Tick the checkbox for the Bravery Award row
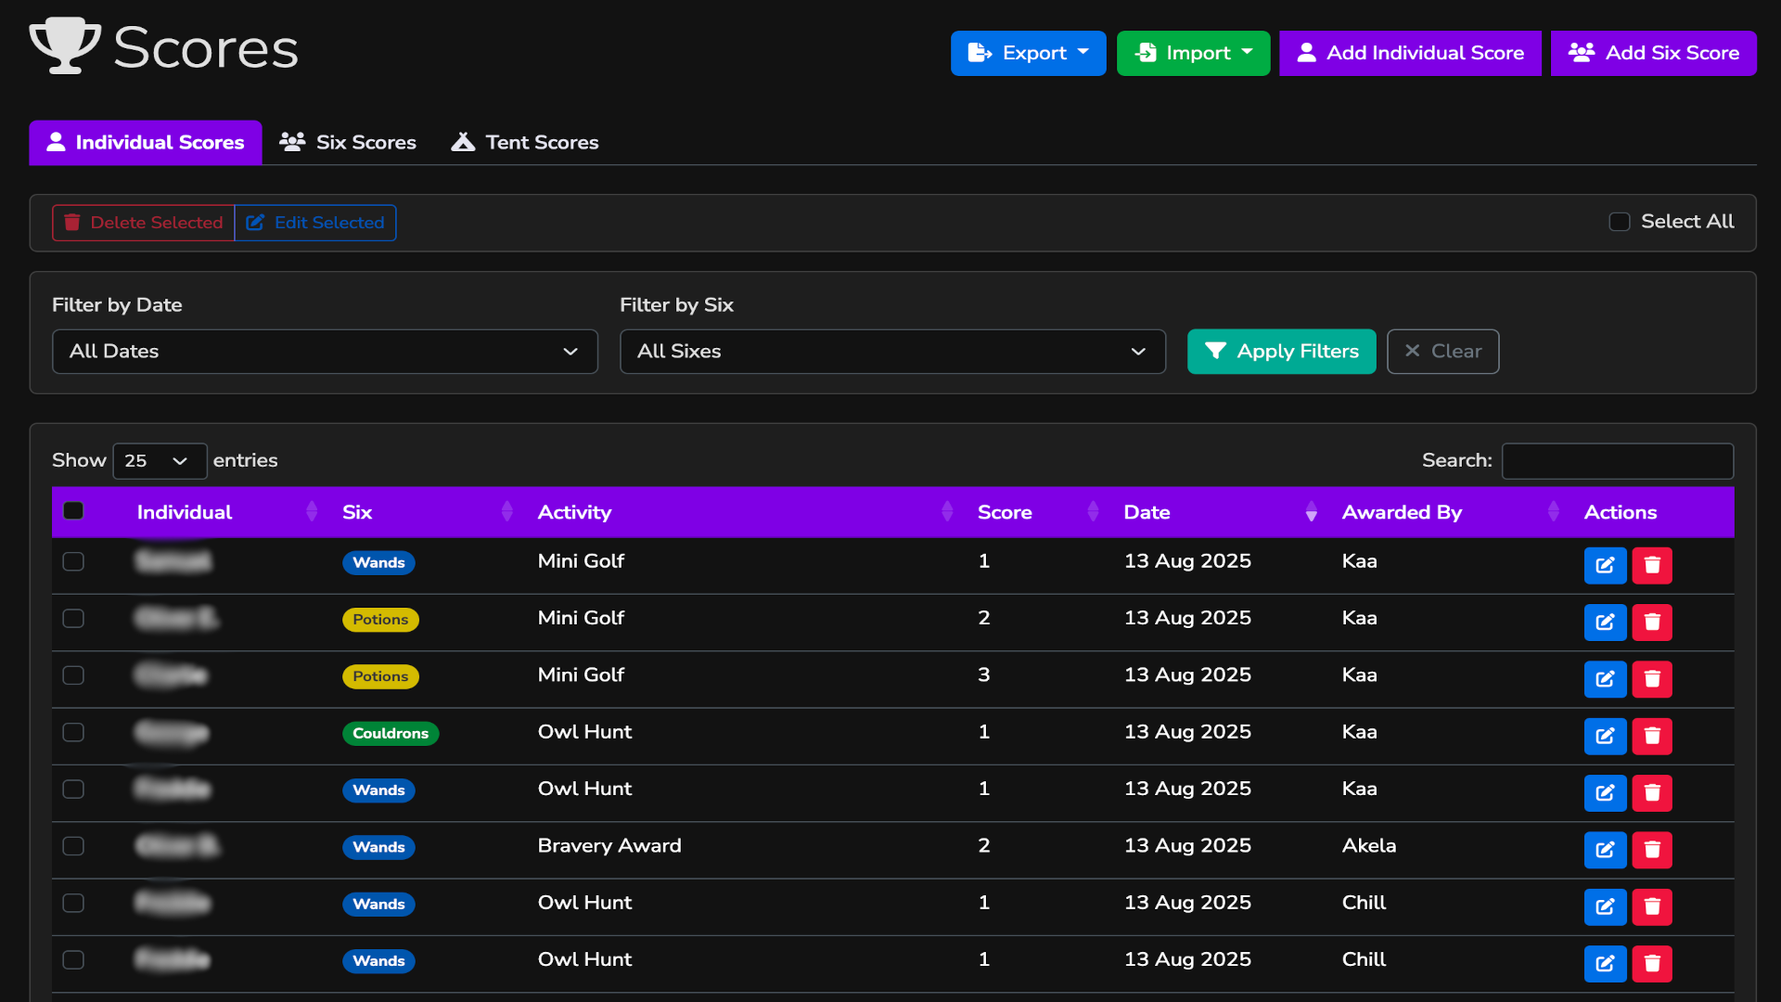 (x=73, y=846)
